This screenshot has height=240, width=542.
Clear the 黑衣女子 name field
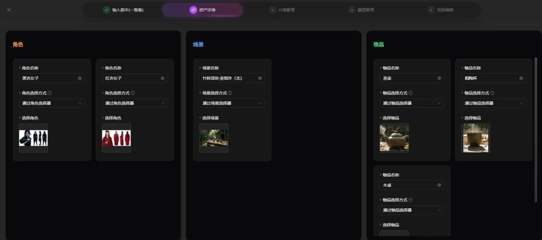pyautogui.click(x=80, y=78)
